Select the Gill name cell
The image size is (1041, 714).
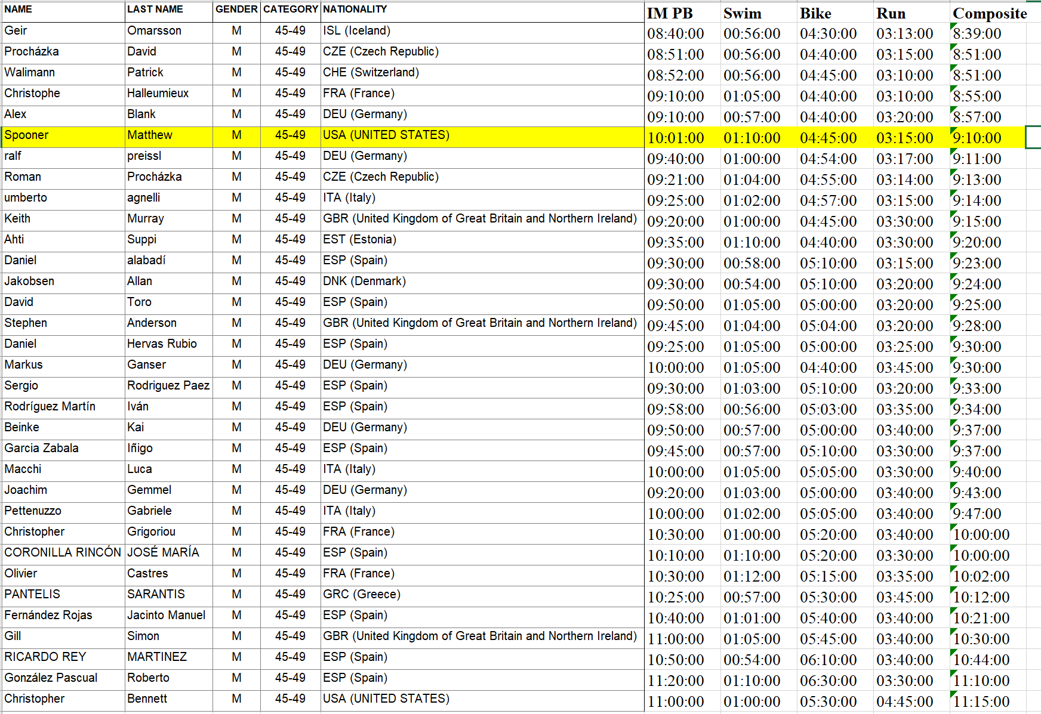click(x=63, y=638)
